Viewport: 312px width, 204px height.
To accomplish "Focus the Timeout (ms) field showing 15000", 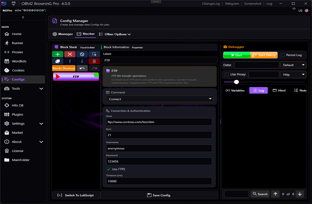I will click(159, 181).
